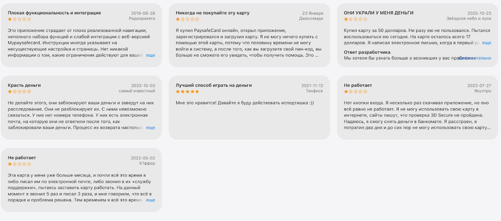Click reviewer name "Танфиск"
The height and width of the screenshot is (221, 501).
[314, 91]
